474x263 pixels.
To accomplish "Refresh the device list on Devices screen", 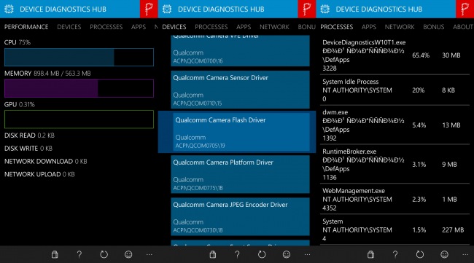I will 262,254.
